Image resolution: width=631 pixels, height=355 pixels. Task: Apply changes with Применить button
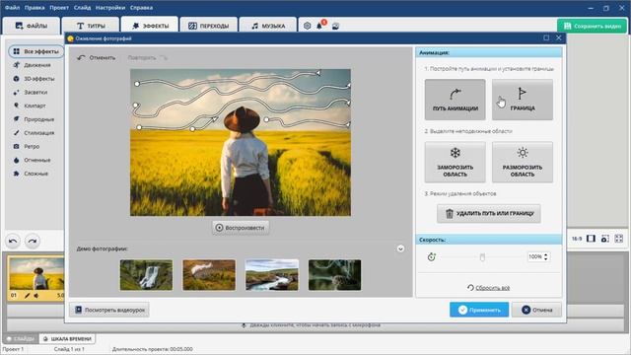click(479, 310)
